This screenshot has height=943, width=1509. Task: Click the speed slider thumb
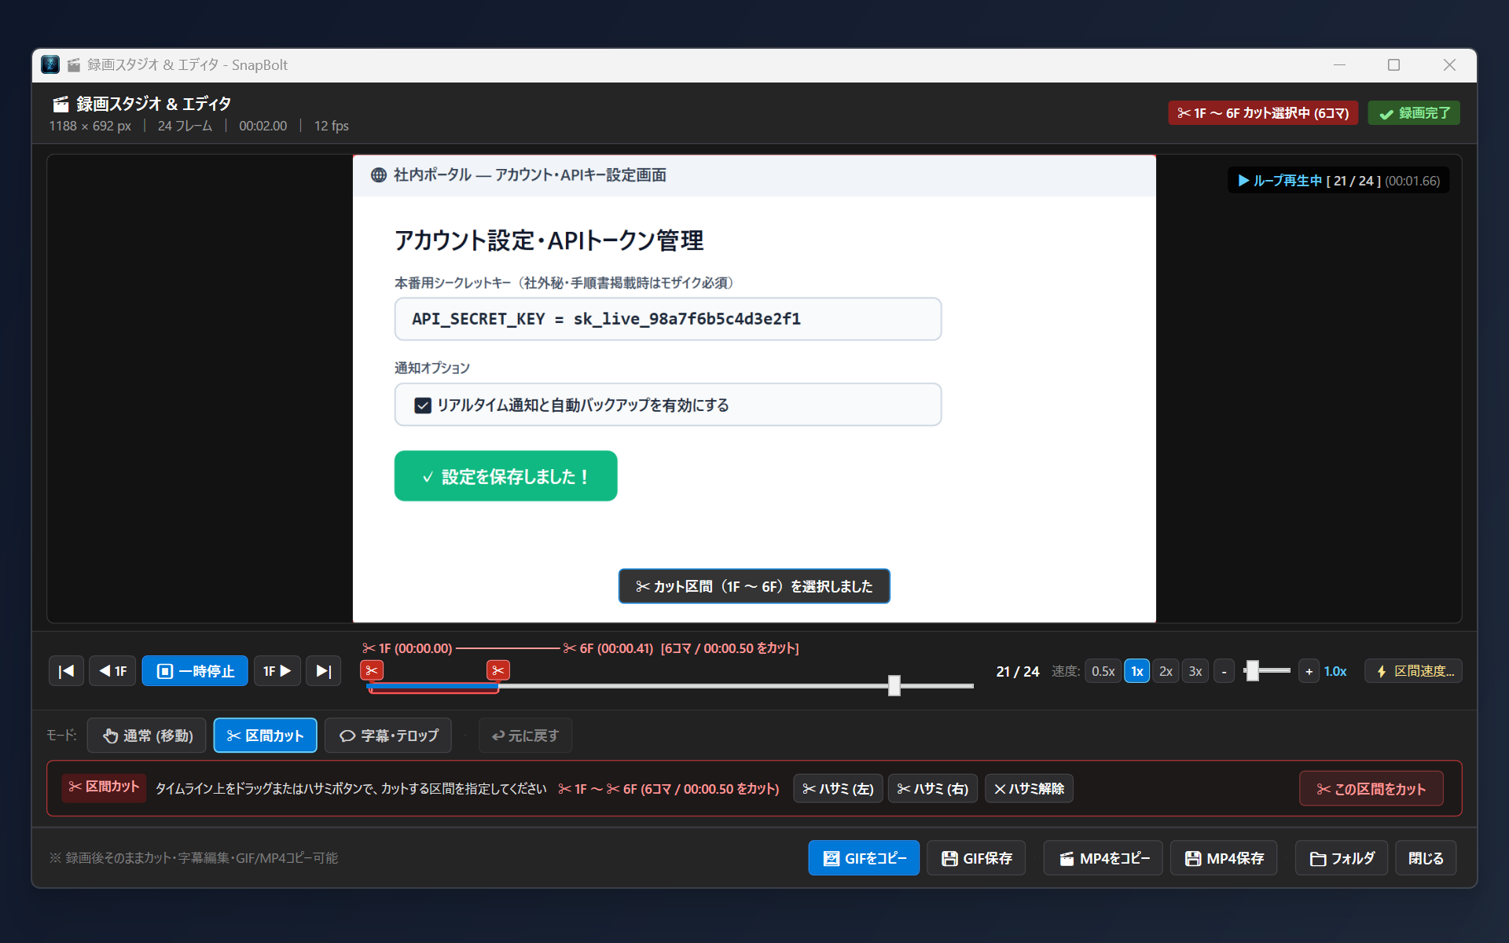[x=1253, y=670]
